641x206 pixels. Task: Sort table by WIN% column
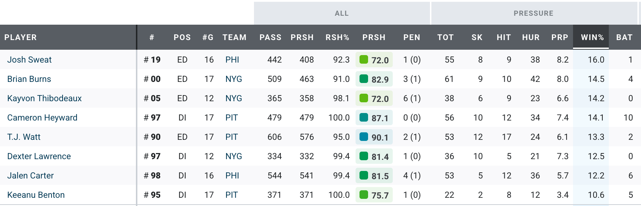pos(592,37)
